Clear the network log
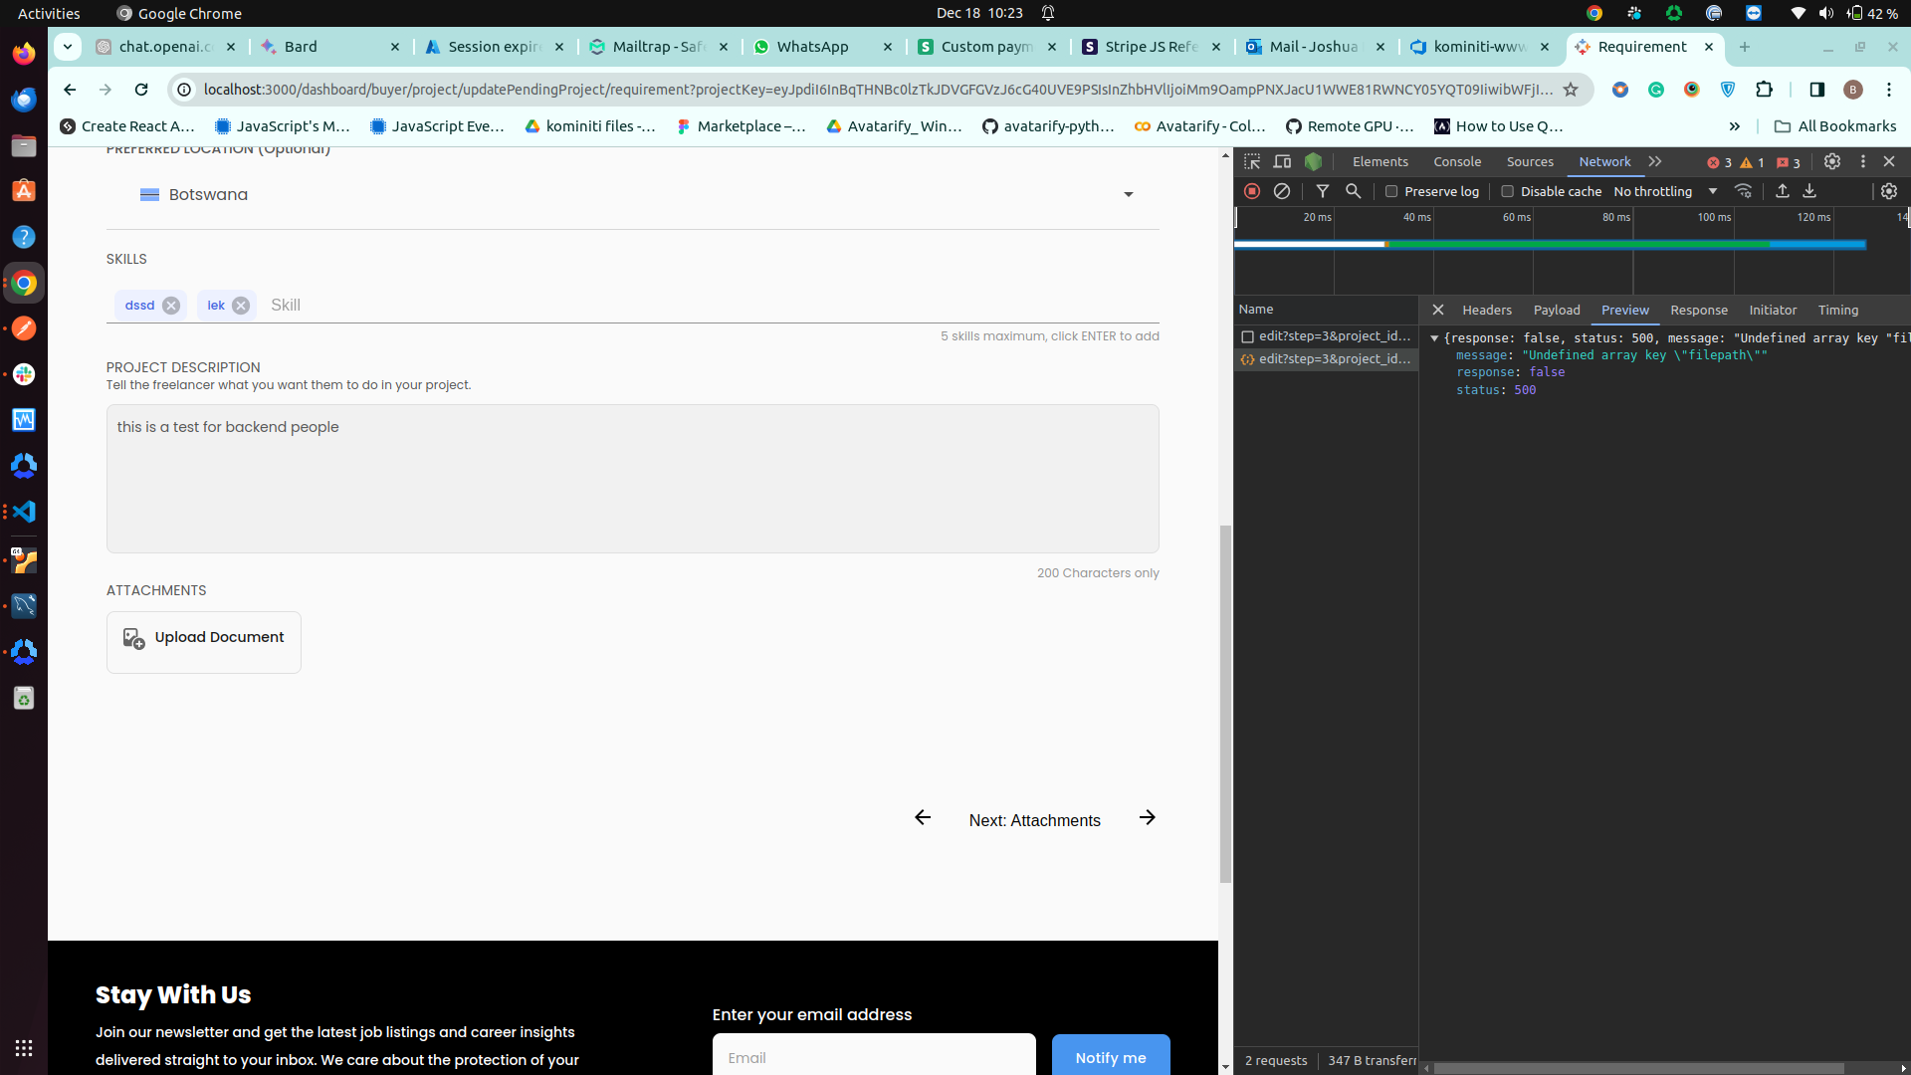This screenshot has height=1075, width=1911. [x=1282, y=191]
